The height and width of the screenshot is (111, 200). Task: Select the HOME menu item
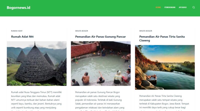158,7
